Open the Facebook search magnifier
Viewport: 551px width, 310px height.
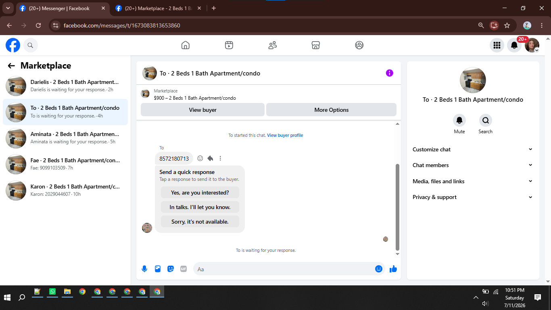(x=30, y=45)
